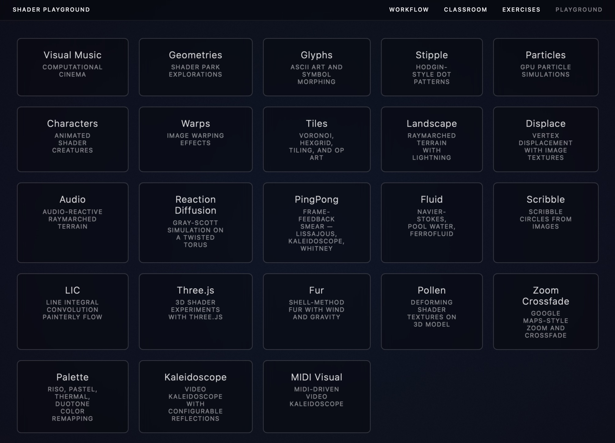Switch to the Classroom nav item

coord(465,9)
